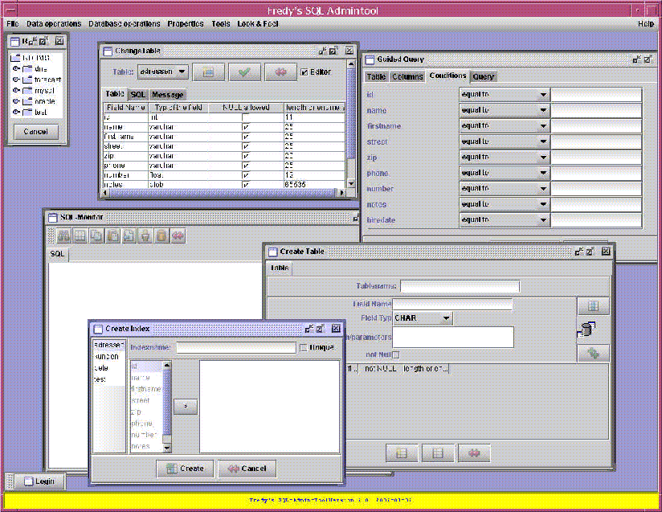
Task: Click the Change Table horizontal scrollbar
Action: pos(224,193)
